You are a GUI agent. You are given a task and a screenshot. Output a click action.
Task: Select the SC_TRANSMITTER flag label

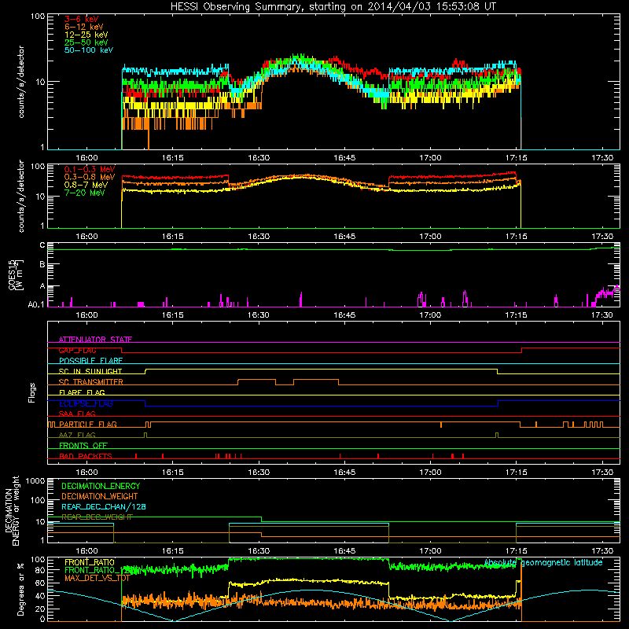[90, 382]
